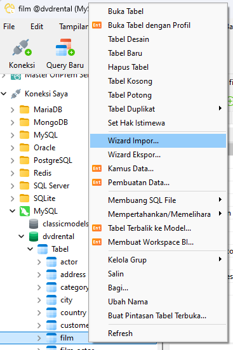Collapse the dvdrental database node

pyautogui.click(x=22, y=236)
